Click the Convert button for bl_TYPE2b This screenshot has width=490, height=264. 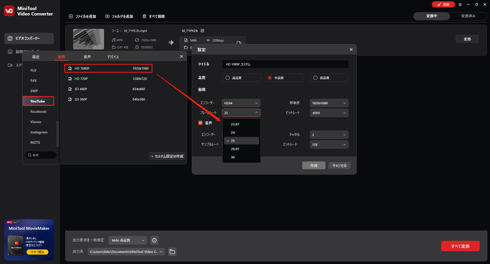(467, 39)
